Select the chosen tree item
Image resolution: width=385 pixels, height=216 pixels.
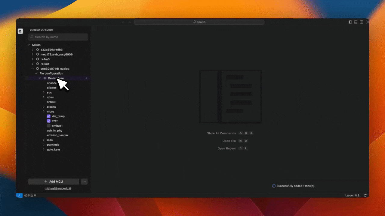(52, 83)
